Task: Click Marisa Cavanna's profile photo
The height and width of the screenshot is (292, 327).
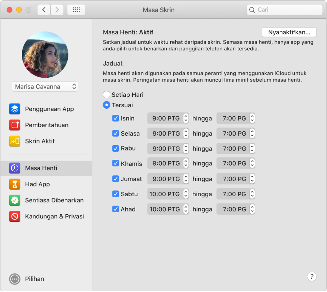Action: (x=45, y=55)
